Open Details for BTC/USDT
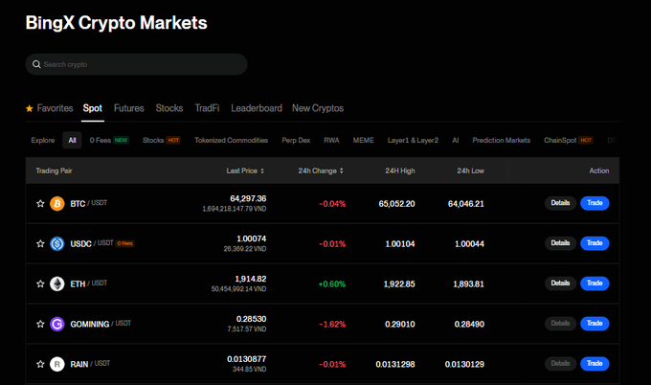The width and height of the screenshot is (651, 385). tap(560, 203)
